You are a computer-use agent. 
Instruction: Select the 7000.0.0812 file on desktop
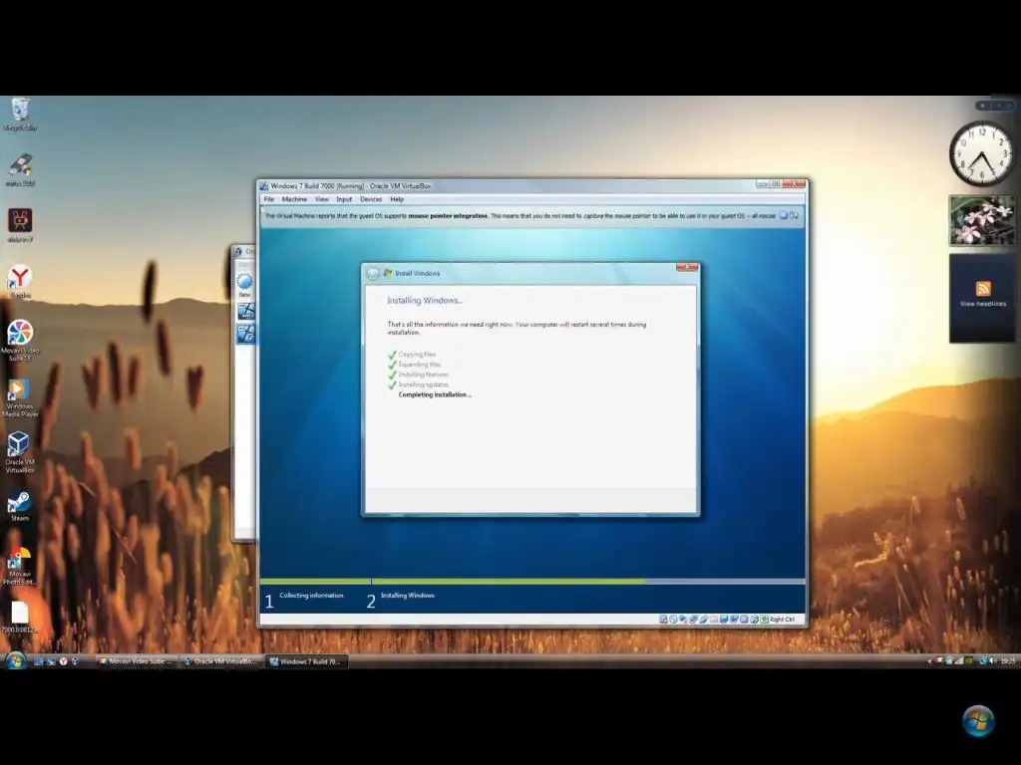(x=20, y=618)
